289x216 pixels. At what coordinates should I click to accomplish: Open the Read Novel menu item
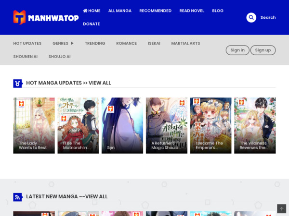192,11
